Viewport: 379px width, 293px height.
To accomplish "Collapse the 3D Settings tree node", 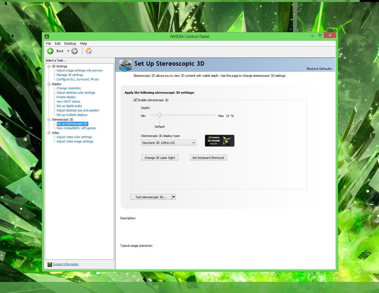I will [49, 66].
